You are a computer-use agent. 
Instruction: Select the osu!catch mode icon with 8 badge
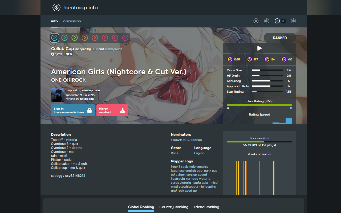(277, 21)
